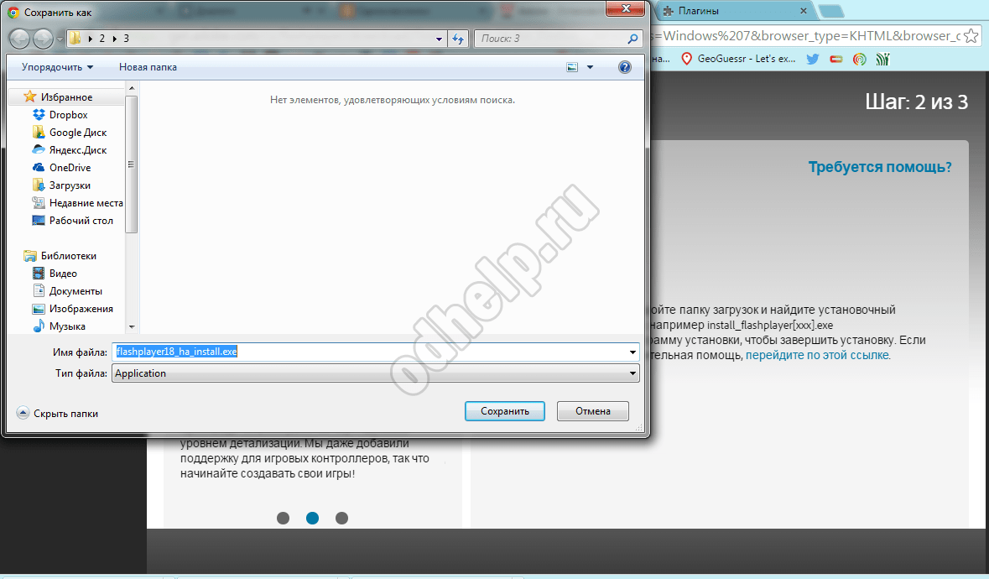Click the refresh button beside address bar
The image size is (989, 579).
(458, 39)
